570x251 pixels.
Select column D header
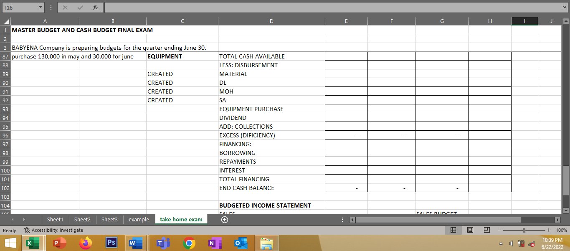tap(271, 21)
